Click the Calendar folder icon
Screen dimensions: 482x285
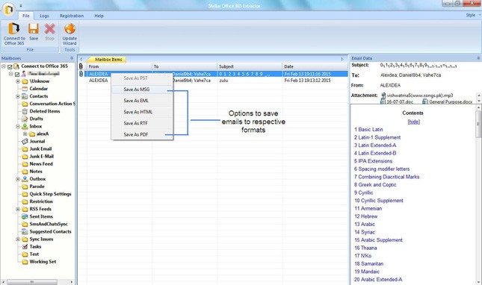click(x=25, y=89)
